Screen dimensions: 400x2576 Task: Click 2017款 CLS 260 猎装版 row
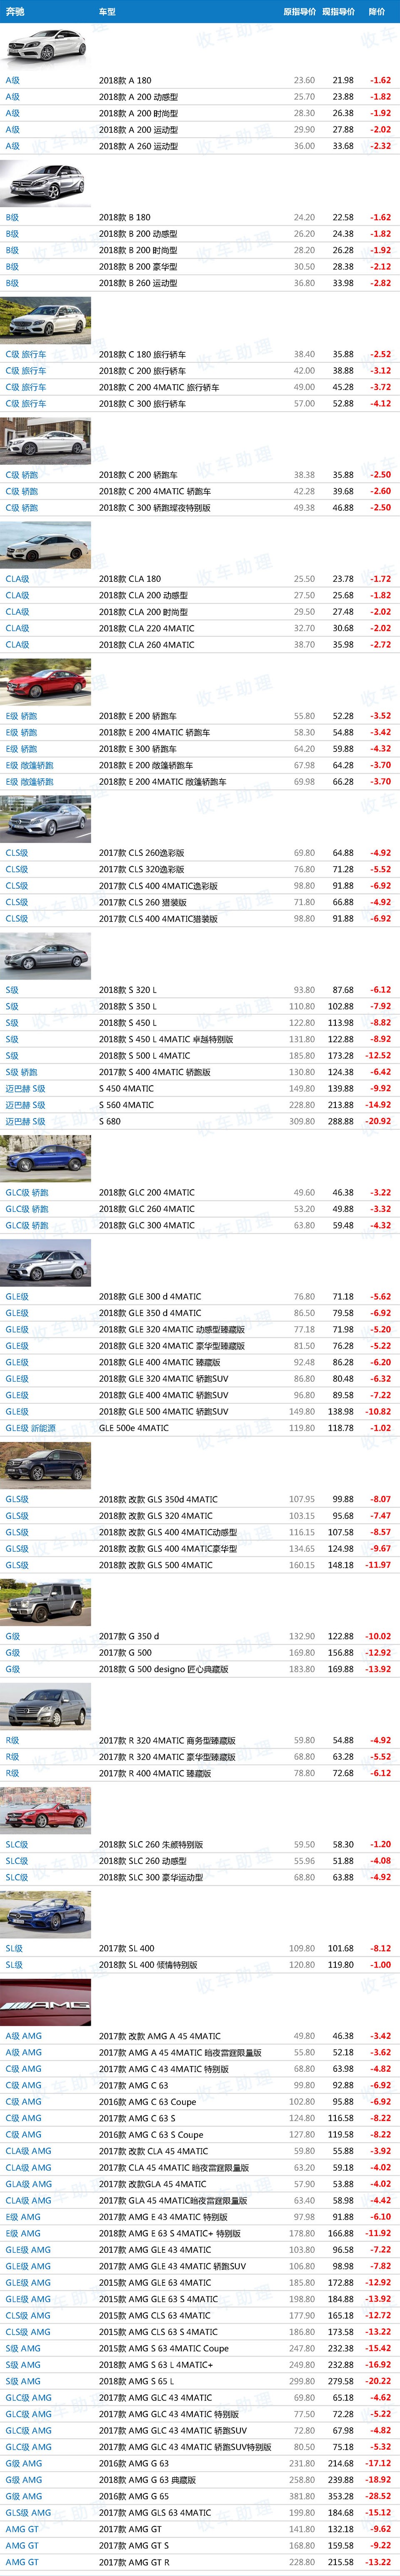click(200, 902)
